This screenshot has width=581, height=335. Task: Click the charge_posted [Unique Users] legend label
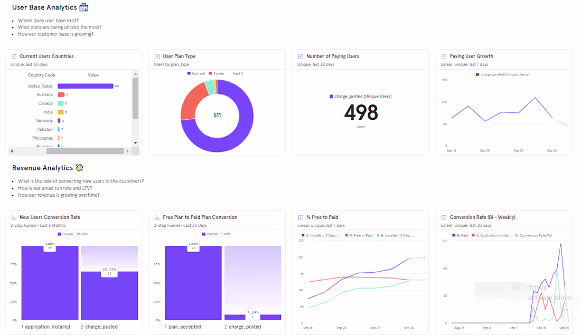[x=361, y=95]
